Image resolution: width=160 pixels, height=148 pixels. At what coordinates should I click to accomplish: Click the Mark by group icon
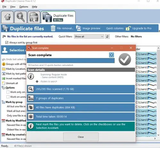tap(3, 102)
